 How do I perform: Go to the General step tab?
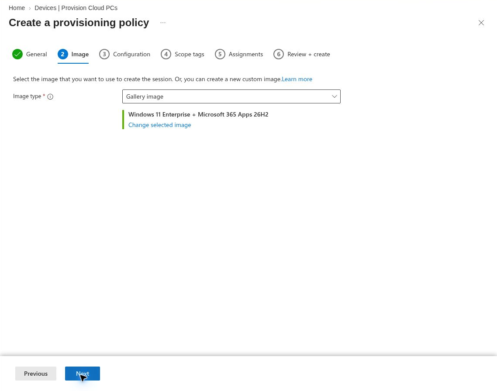tap(29, 54)
